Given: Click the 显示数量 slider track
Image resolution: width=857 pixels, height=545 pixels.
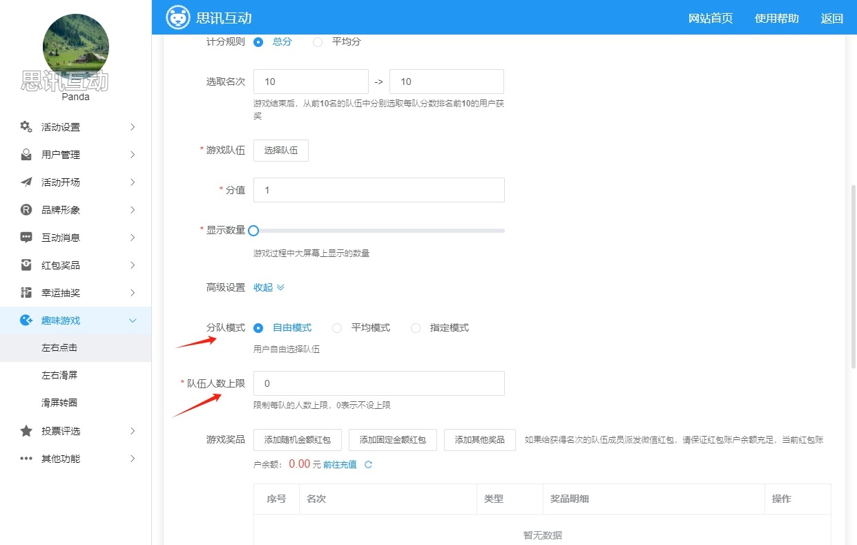Looking at the screenshot, I should click(379, 231).
